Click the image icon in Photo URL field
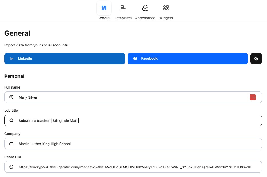267x177 pixels. pyautogui.click(x=11, y=167)
